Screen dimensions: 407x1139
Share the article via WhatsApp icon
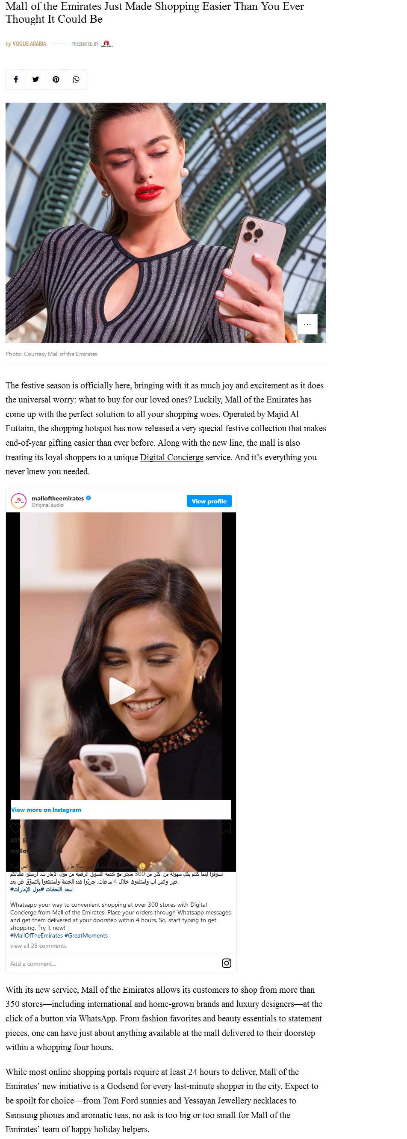pyautogui.click(x=76, y=80)
